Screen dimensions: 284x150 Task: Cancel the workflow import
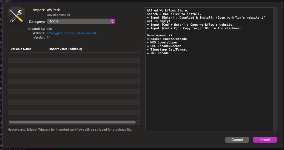(x=237, y=140)
